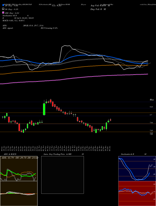Viewport: 156px width, 206px height.
Task: Select the '50 Day = 8.19' legend text
Action: click(x=12, y=9)
